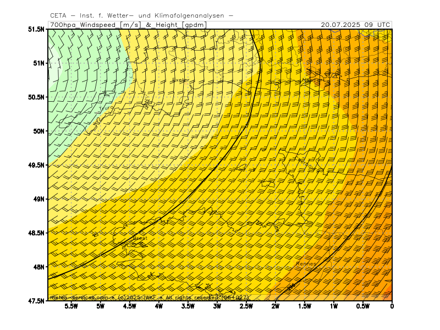The image size is (440, 330).
Task: Click the 48N latitude axis label
Action: 38,267
